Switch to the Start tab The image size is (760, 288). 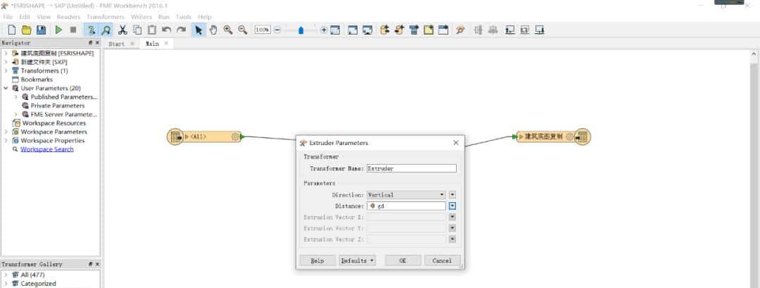[x=116, y=44]
